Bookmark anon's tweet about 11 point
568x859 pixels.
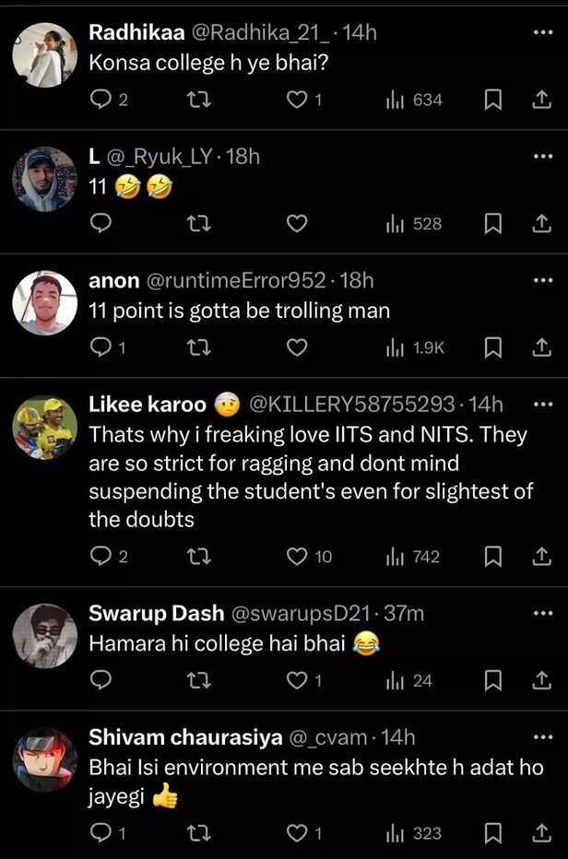coord(493,347)
